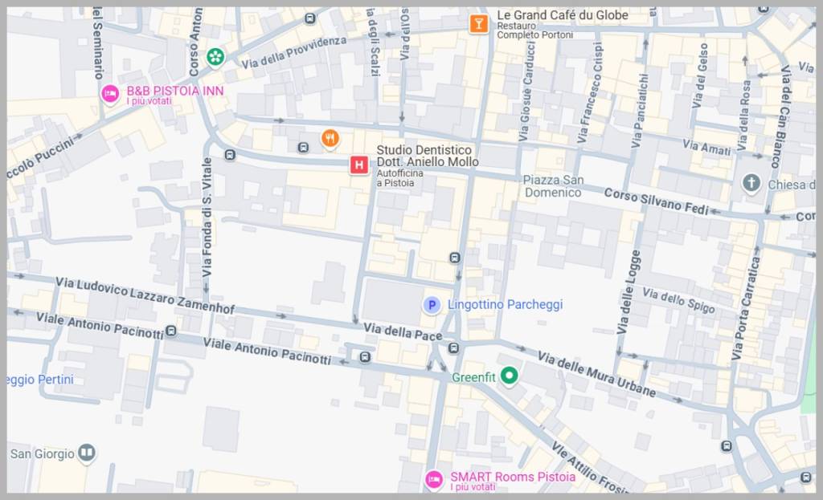Open the Lingottino Parcheggi place label

(x=505, y=305)
